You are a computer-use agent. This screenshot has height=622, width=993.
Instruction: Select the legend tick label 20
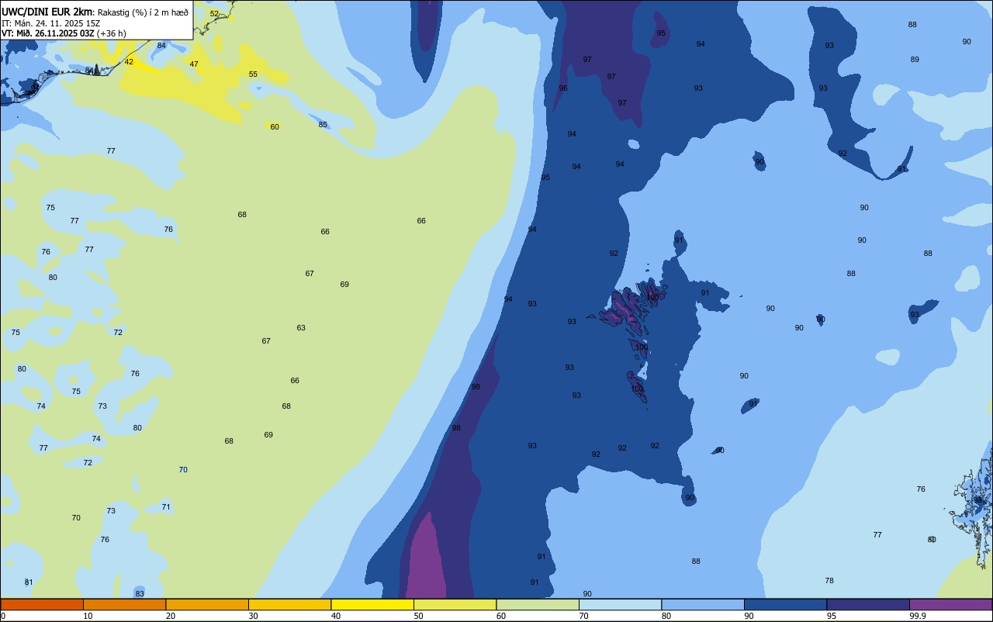point(171,616)
